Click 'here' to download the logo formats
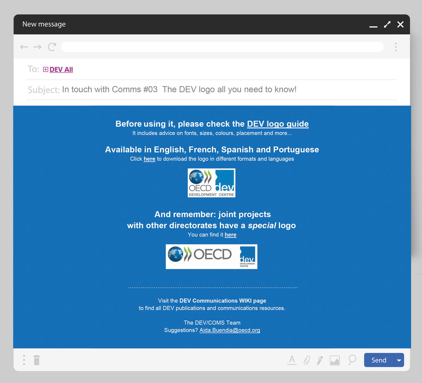The height and width of the screenshot is (383, 422). pyautogui.click(x=149, y=159)
